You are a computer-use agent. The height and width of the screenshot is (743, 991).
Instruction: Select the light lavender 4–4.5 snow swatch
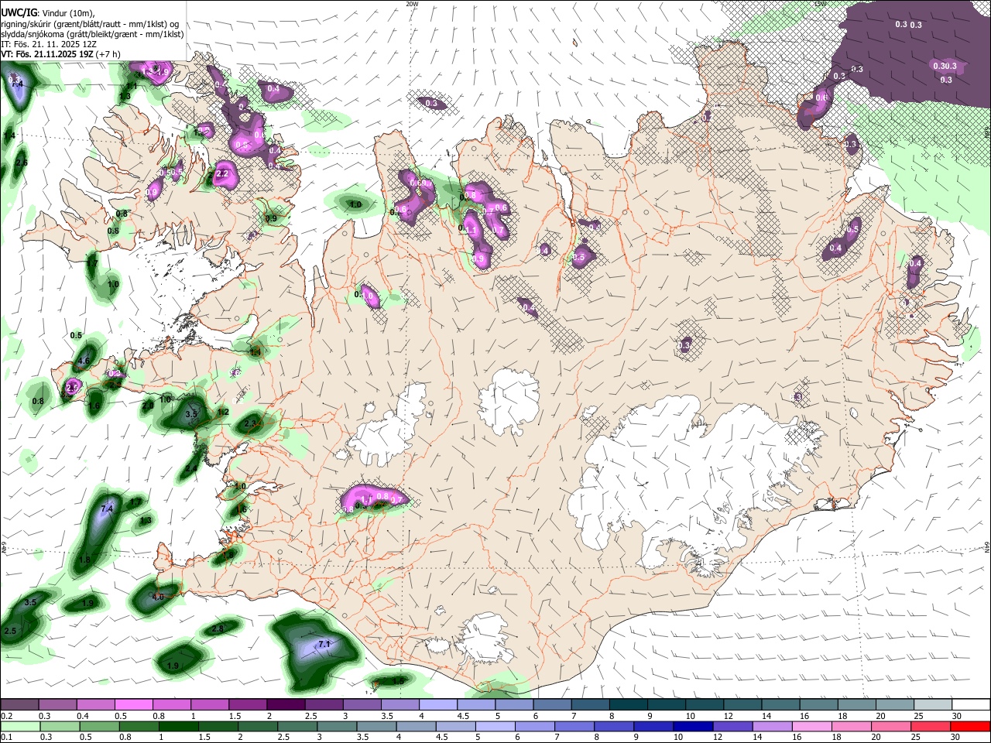[438, 705]
